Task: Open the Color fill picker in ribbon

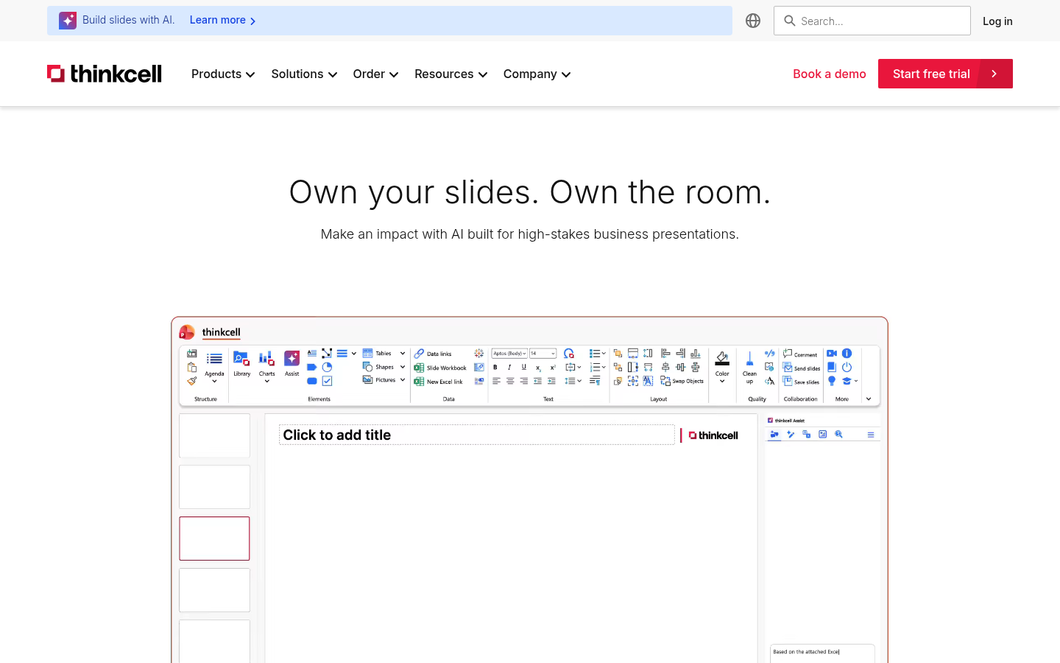Action: (x=722, y=366)
